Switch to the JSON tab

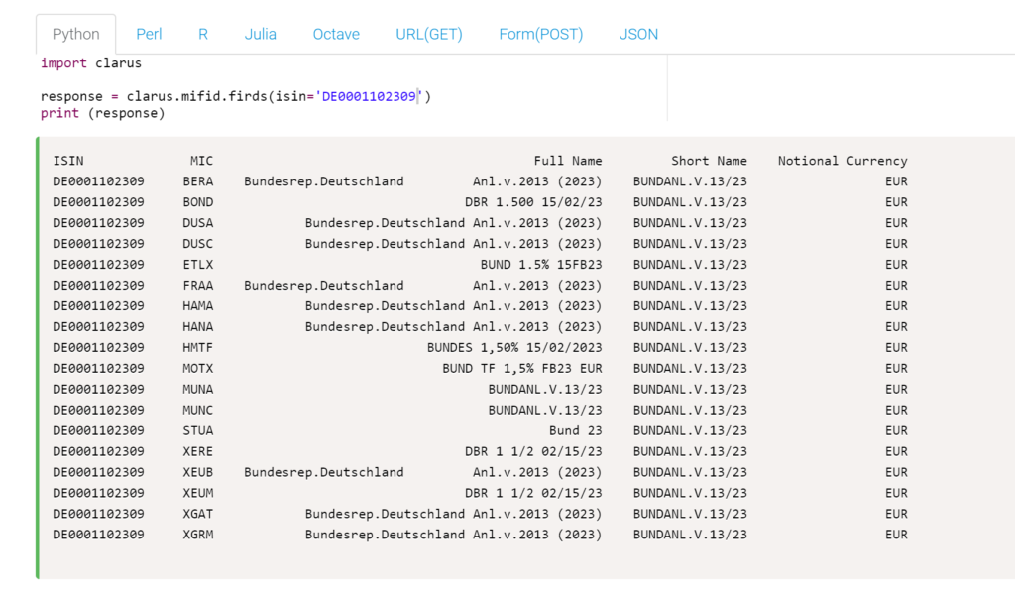coord(638,35)
